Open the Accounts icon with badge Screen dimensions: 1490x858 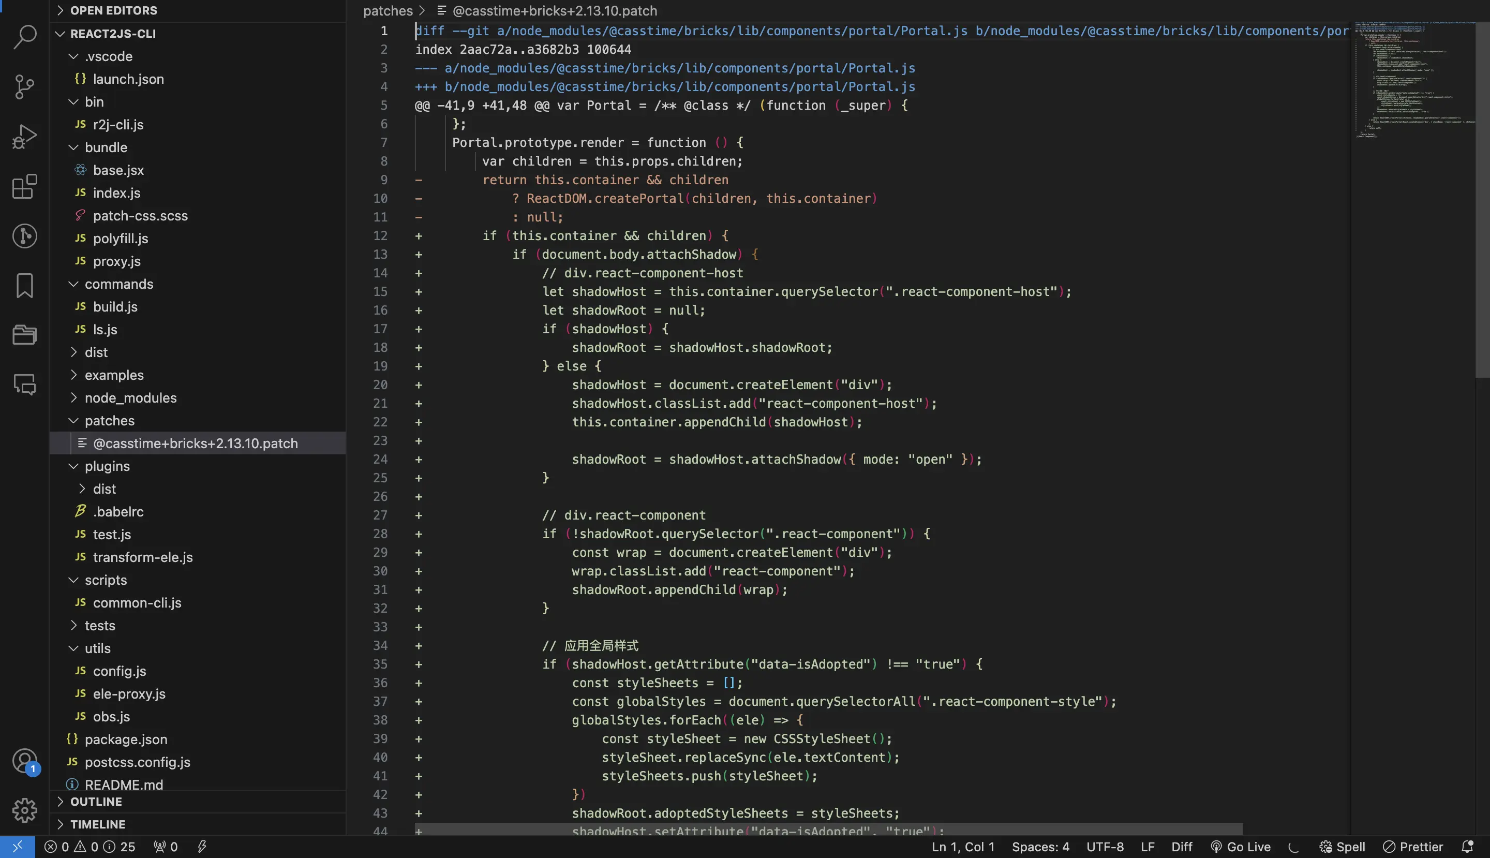(24, 761)
